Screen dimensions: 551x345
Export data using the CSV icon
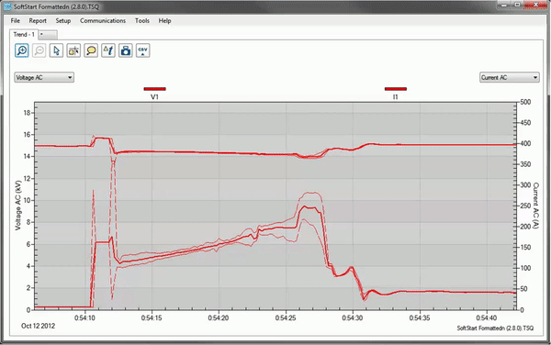[x=142, y=50]
